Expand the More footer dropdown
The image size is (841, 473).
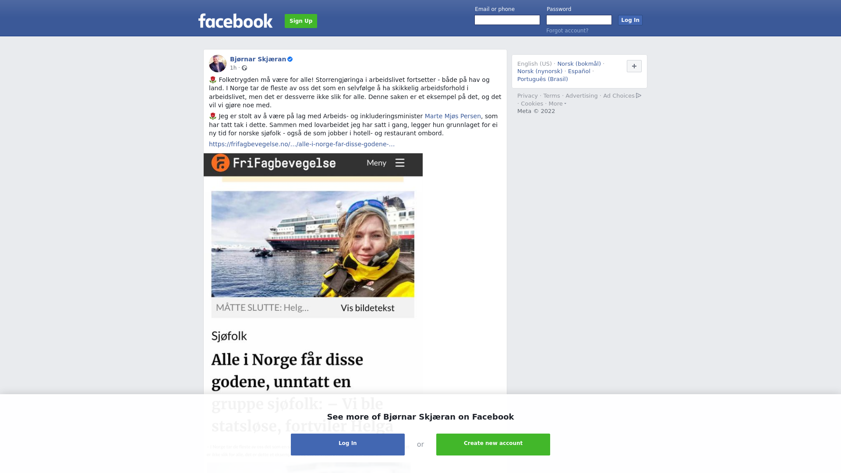[x=557, y=104]
